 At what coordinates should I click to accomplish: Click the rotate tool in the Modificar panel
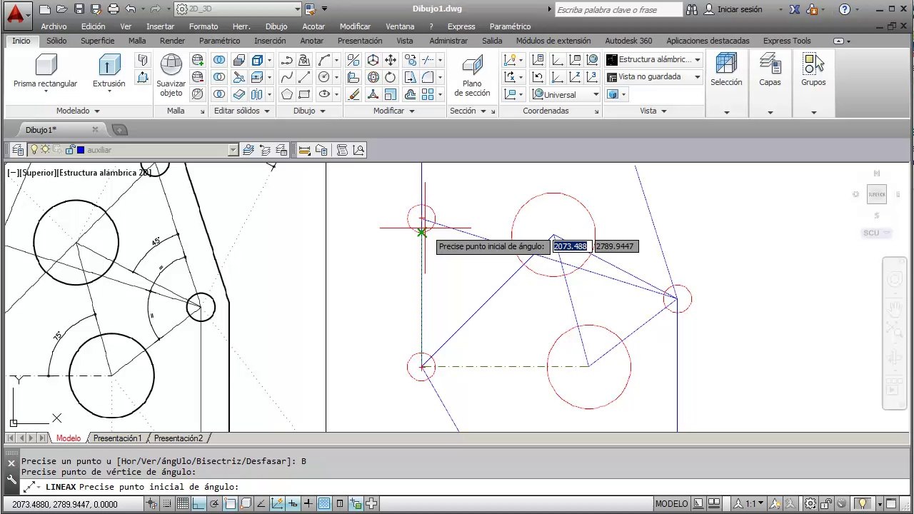click(x=391, y=77)
